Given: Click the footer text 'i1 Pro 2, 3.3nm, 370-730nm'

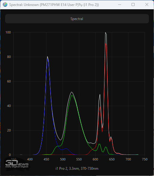Looking at the screenshot, I should tap(77, 169).
